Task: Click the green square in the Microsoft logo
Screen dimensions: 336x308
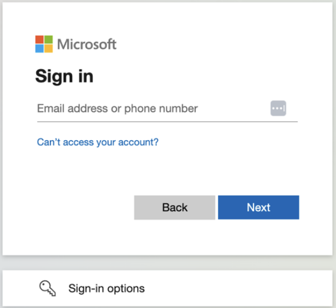Action: click(48, 40)
